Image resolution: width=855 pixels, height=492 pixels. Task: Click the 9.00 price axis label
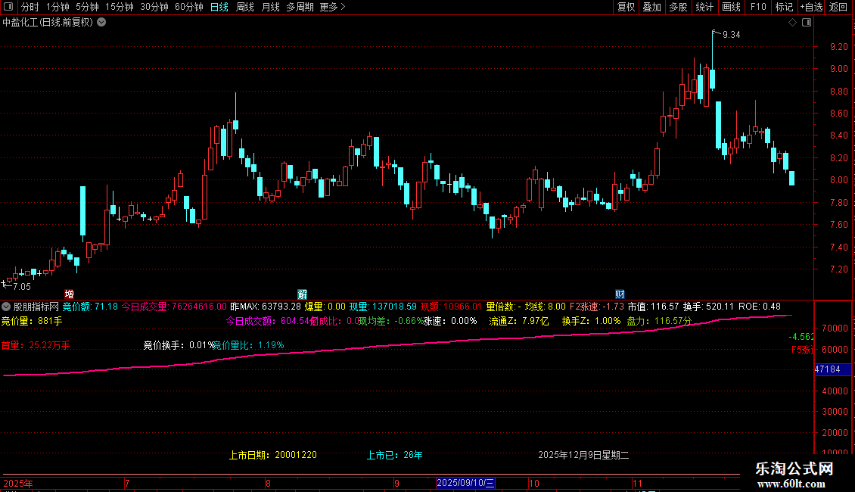pos(838,69)
